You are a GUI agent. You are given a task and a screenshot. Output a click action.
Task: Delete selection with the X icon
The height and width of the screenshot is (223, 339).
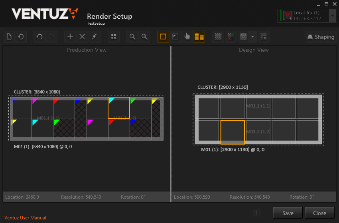(82, 37)
